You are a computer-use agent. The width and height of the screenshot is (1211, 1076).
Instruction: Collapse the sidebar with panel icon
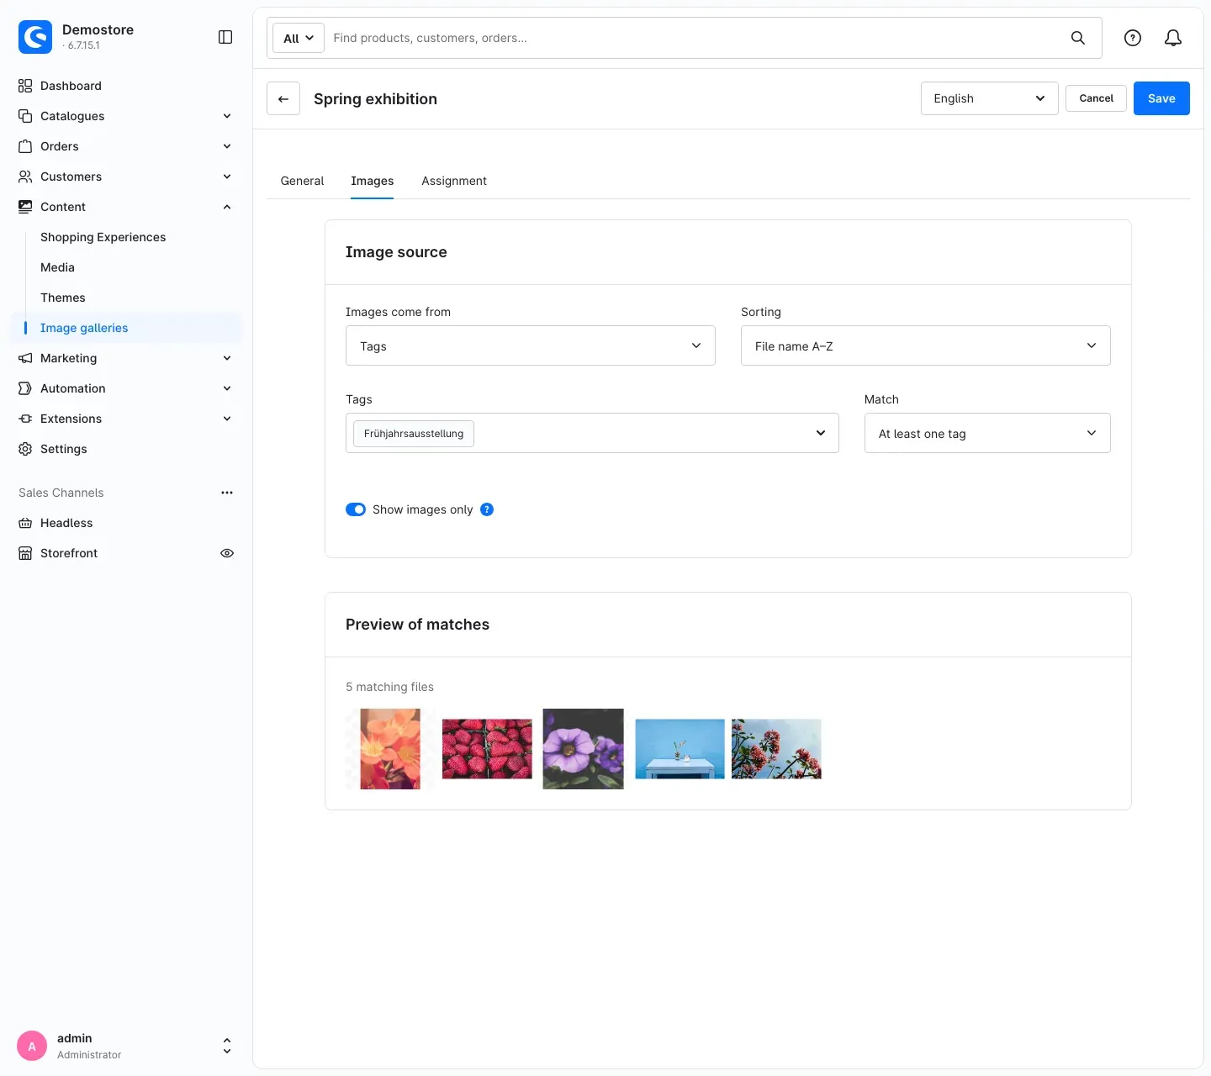click(225, 37)
